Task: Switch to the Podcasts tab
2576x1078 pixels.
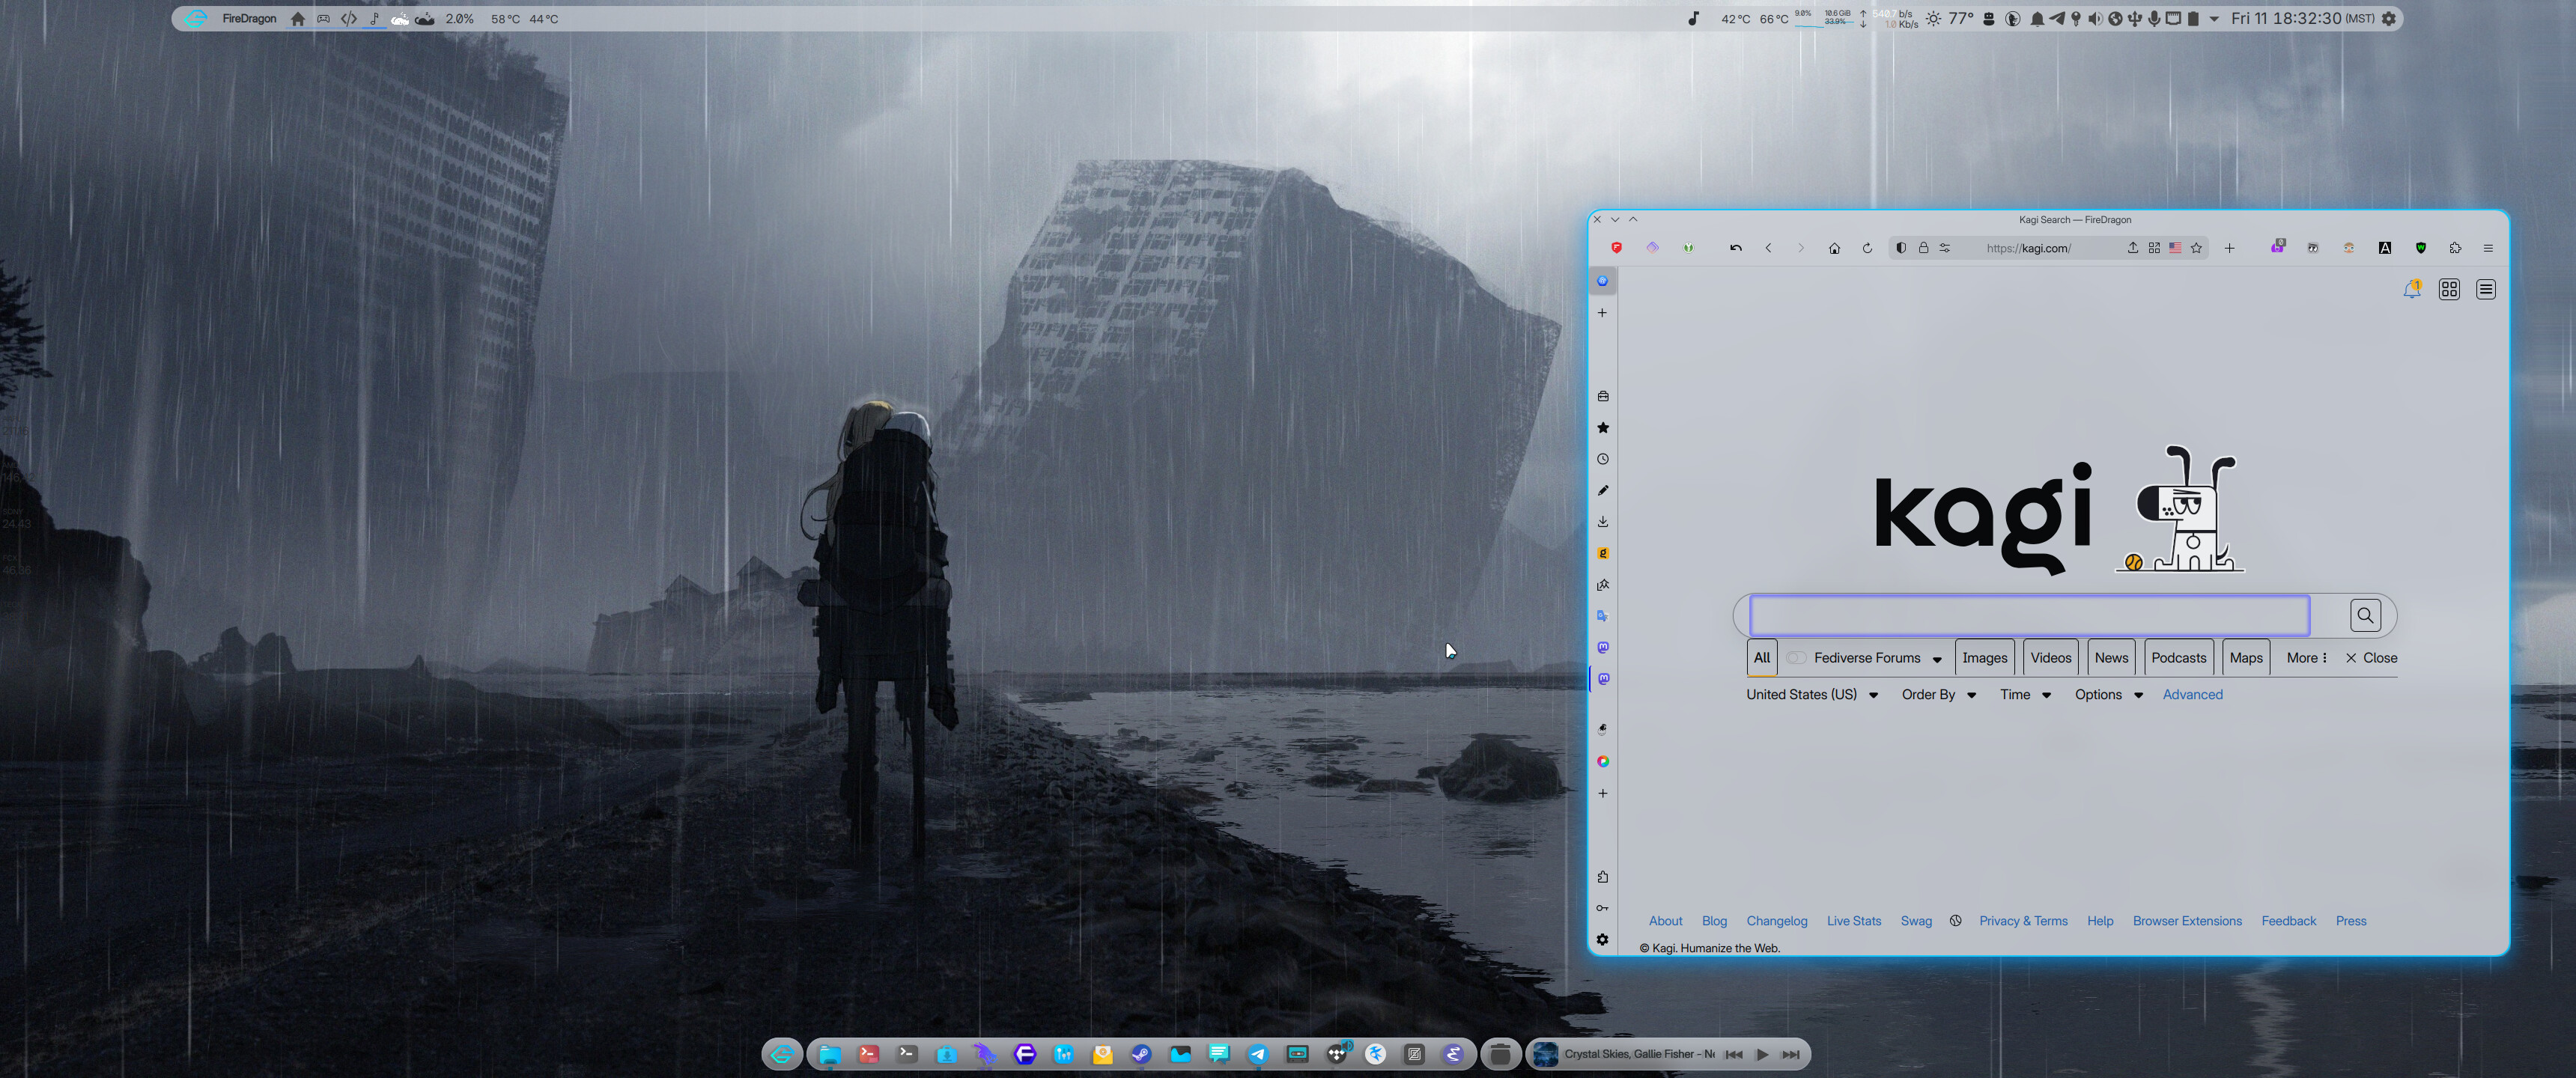Action: 2178,658
